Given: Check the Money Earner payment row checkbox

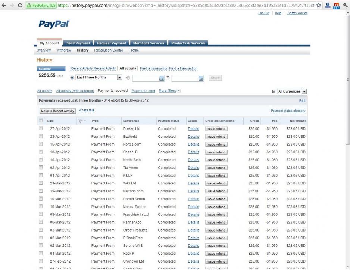Looking at the screenshot, I should tap(41, 207).
